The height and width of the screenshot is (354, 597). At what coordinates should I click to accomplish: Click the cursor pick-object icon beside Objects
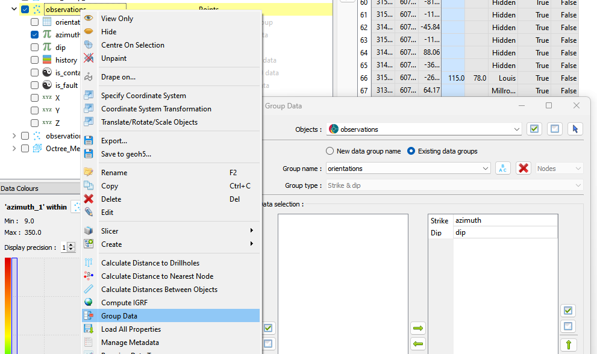[x=575, y=129]
